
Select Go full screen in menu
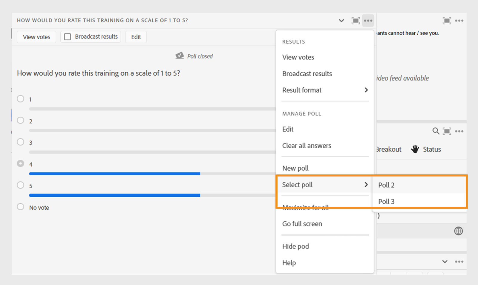tap(302, 224)
